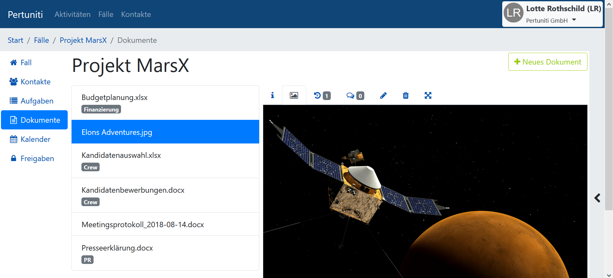Image resolution: width=613 pixels, height=278 pixels.
Task: Open the Lotte Rothschild user dropdown
Action: click(552, 14)
